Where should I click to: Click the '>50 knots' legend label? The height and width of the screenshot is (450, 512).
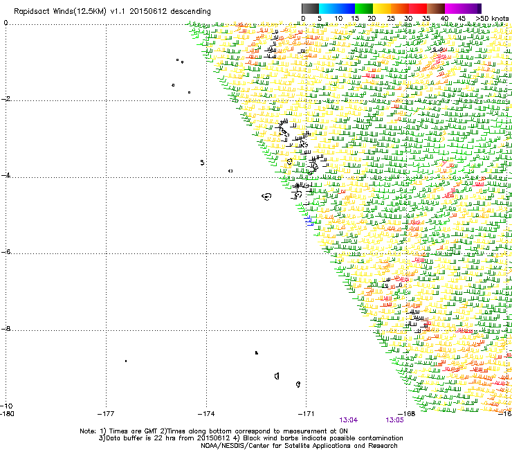[x=492, y=19]
